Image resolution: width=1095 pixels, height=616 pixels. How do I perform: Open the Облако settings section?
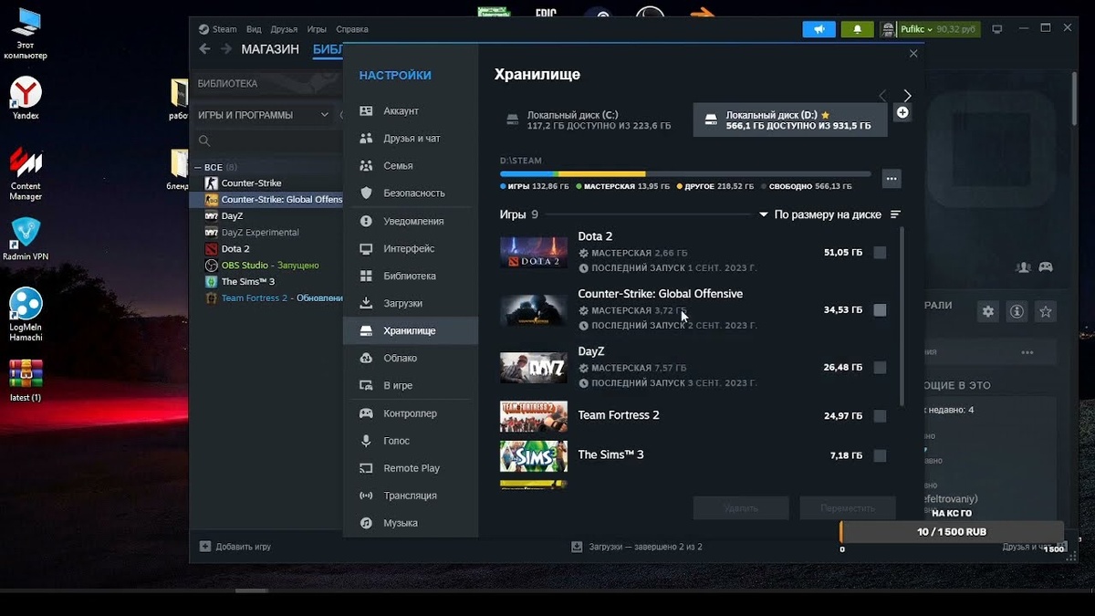click(x=411, y=358)
